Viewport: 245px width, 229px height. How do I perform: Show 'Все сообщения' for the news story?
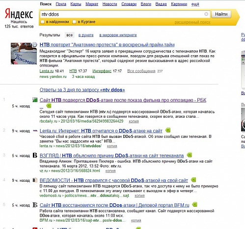[141, 71]
